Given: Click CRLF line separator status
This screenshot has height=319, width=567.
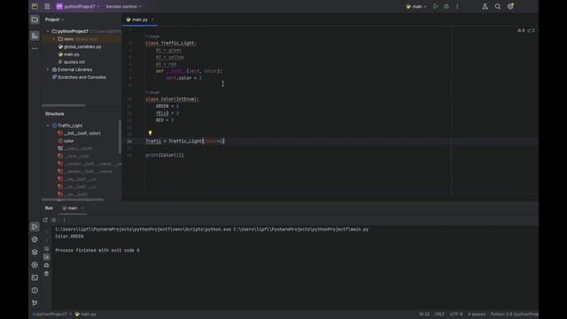Looking at the screenshot, I should click(439, 315).
